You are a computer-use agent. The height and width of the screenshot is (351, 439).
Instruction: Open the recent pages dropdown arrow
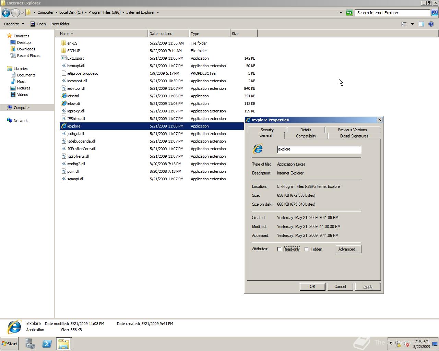pyautogui.click(x=22, y=13)
